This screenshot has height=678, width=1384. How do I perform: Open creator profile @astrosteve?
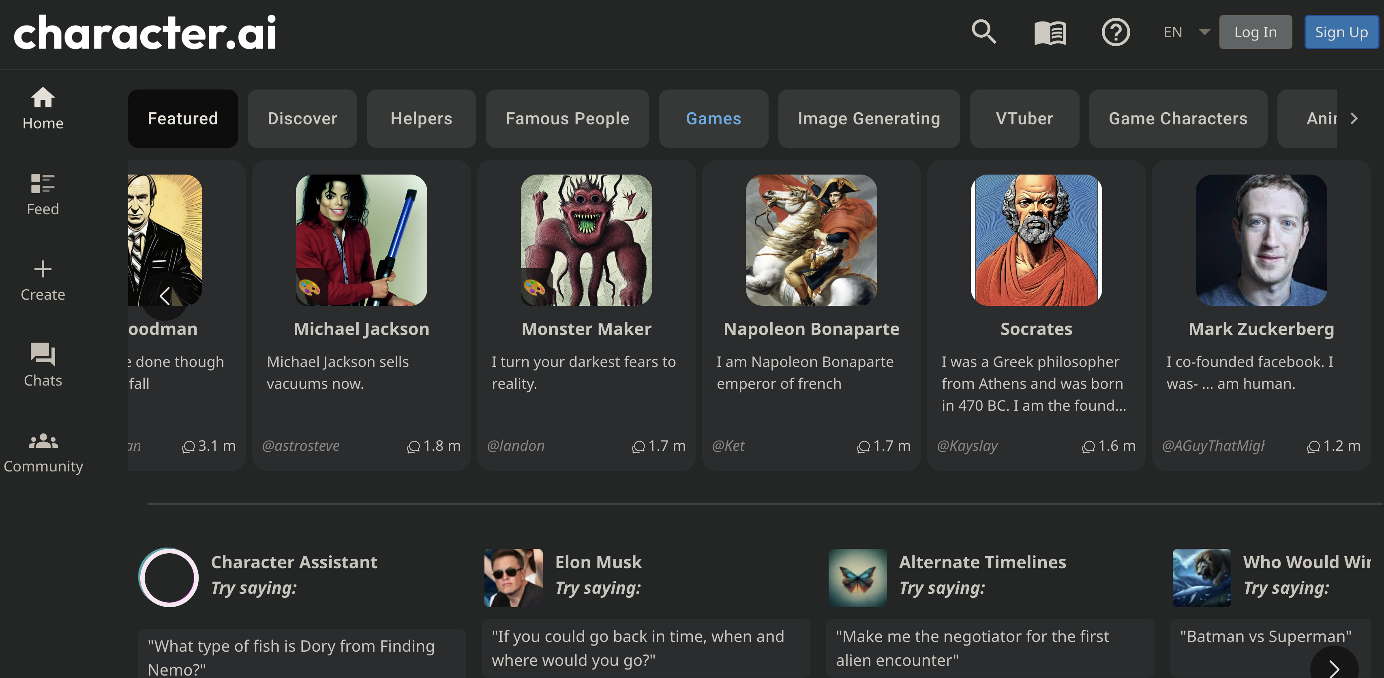301,446
